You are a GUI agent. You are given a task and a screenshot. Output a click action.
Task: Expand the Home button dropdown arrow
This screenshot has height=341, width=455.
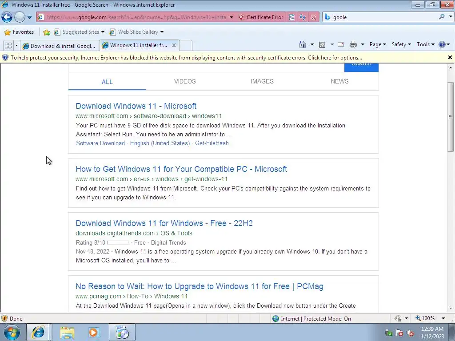coord(312,44)
